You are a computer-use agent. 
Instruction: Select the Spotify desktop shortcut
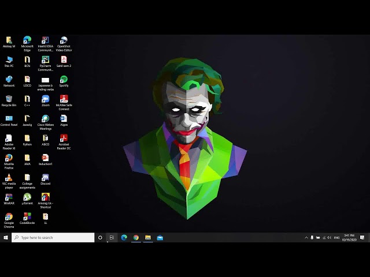coord(64,81)
